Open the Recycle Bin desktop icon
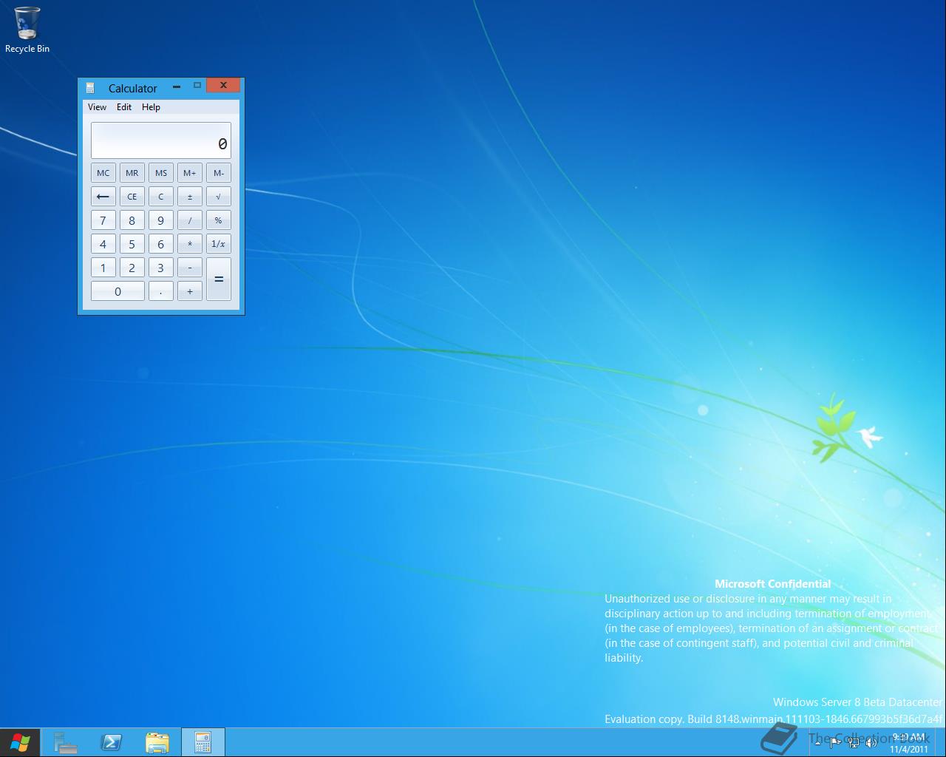Screen dimensions: 946x757 click(x=27, y=30)
